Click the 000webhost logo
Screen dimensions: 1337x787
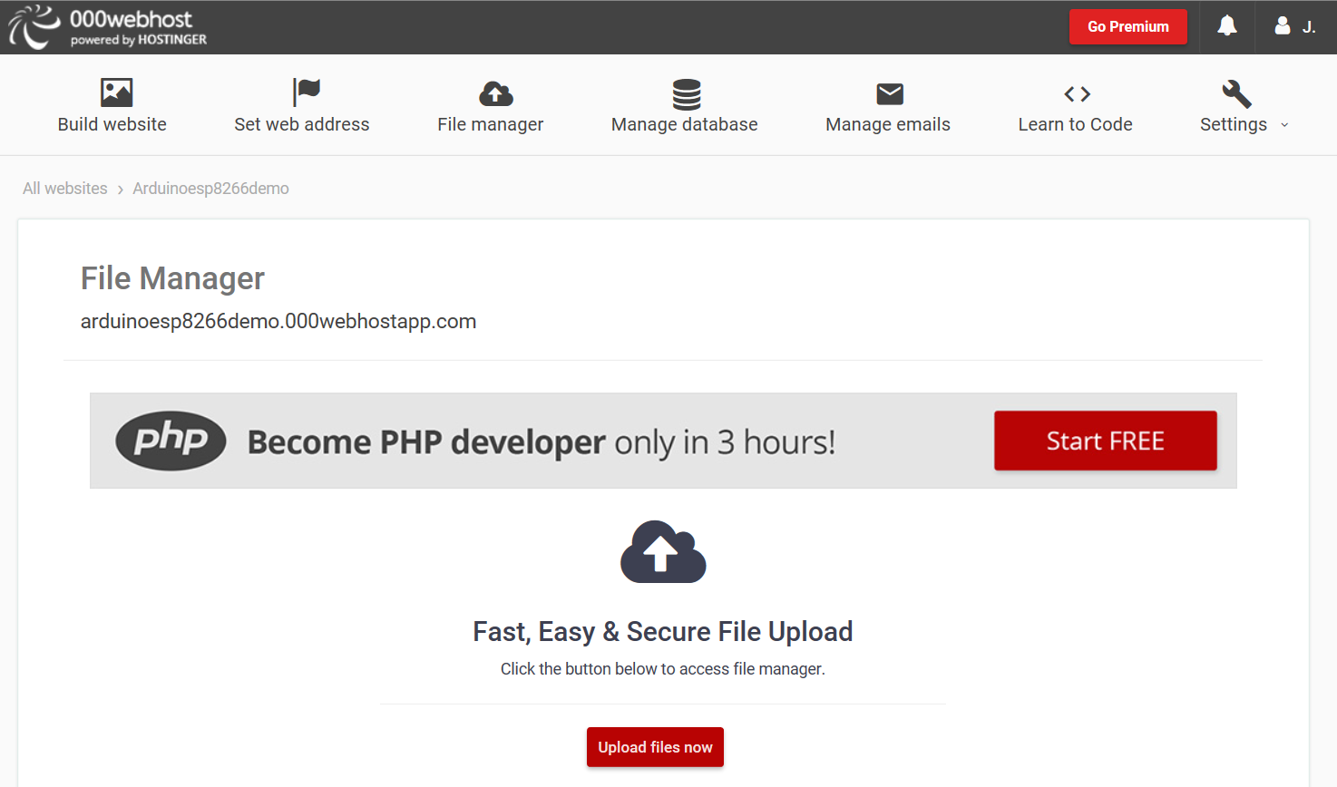pos(108,27)
